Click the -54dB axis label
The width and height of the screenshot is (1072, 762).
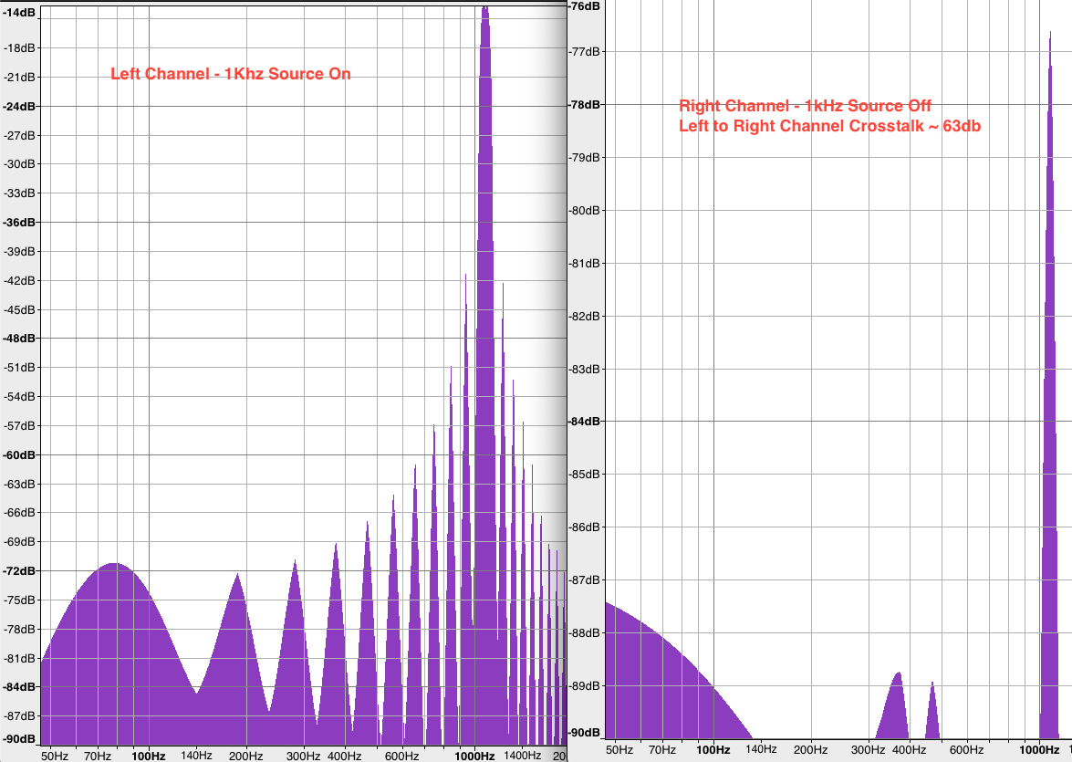click(20, 397)
